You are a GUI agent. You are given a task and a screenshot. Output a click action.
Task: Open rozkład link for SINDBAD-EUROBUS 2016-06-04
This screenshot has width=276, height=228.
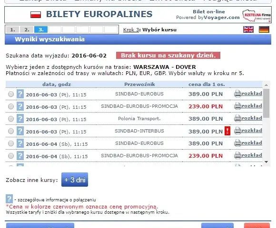tap(252, 143)
